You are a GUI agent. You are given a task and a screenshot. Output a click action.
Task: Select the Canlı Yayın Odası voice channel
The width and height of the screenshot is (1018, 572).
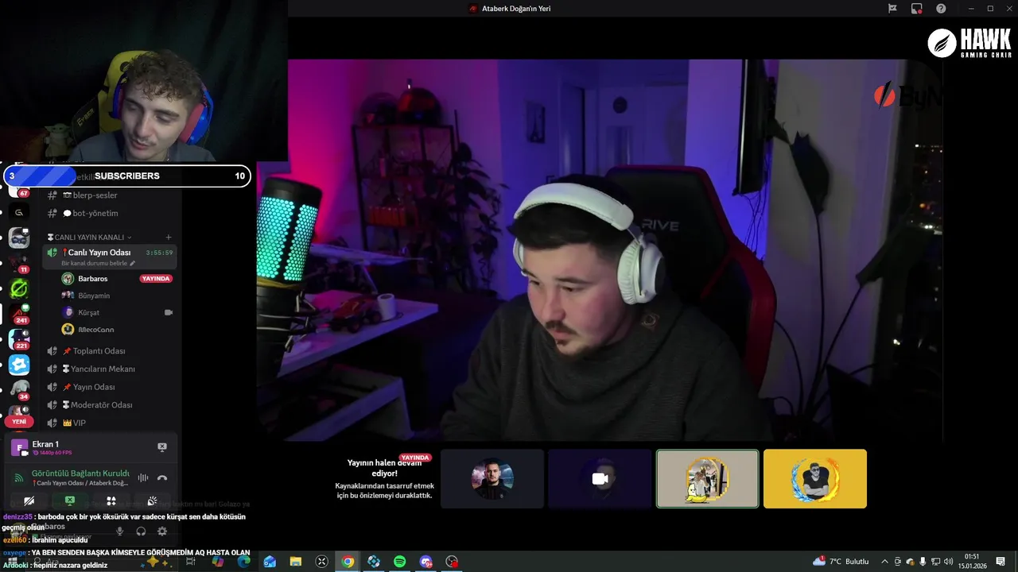(110, 257)
